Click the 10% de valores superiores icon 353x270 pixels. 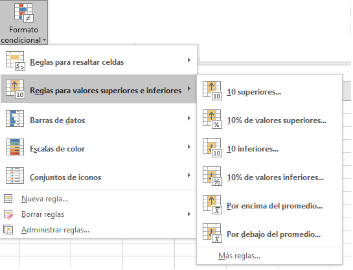point(212,119)
